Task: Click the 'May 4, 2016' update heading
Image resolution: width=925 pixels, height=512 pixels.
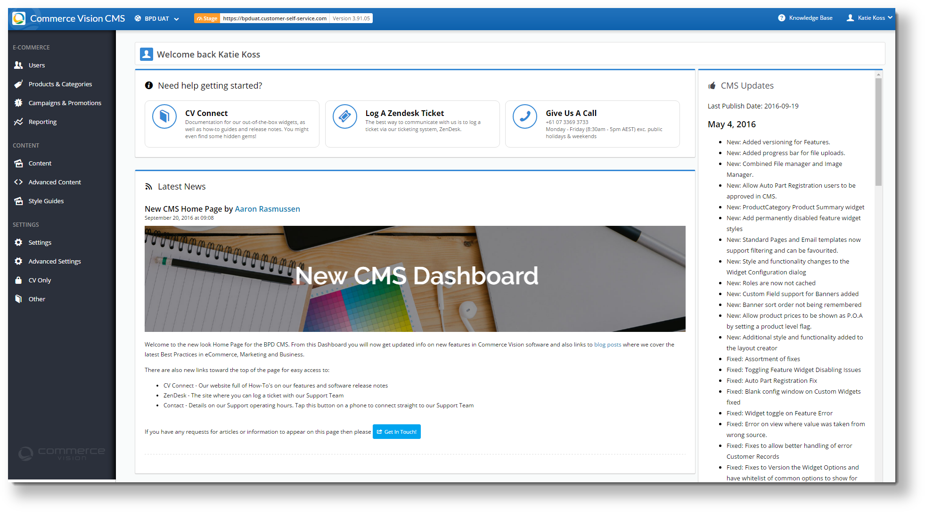Action: point(732,124)
